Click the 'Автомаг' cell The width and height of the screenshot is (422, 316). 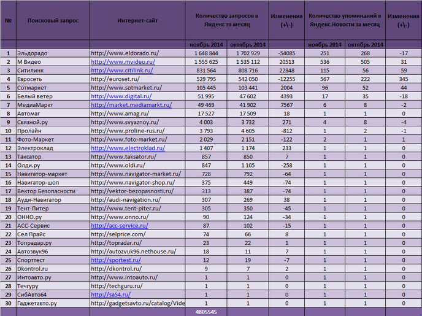53,114
